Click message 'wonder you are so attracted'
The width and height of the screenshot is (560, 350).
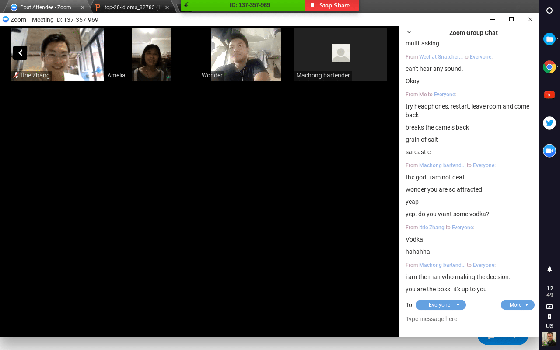click(x=444, y=189)
